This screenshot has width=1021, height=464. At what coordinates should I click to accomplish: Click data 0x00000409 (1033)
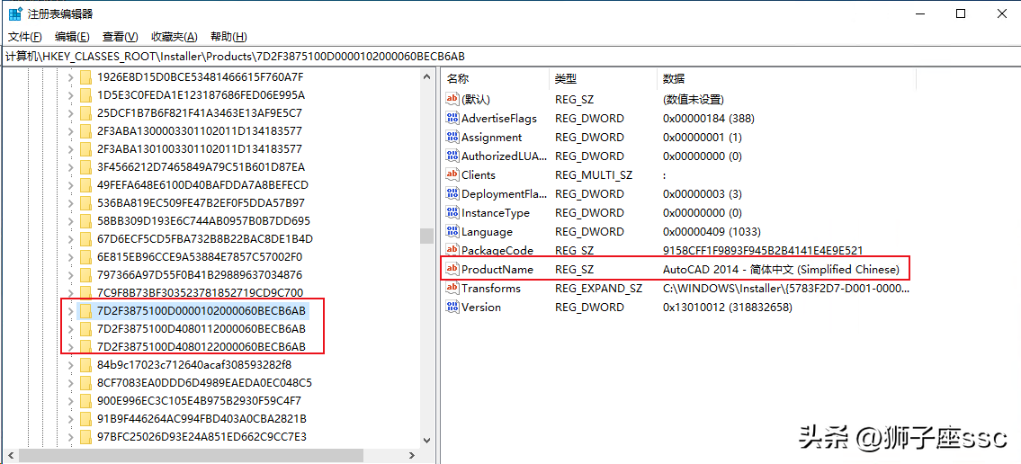click(712, 231)
